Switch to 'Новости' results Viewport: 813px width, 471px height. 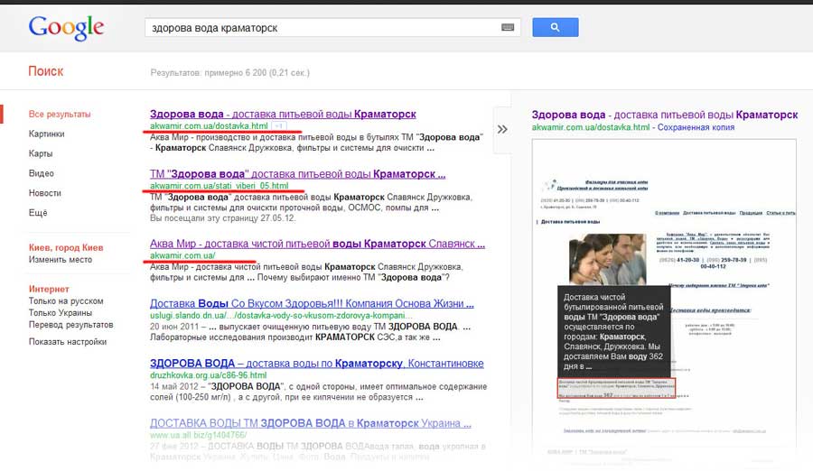pyautogui.click(x=44, y=193)
